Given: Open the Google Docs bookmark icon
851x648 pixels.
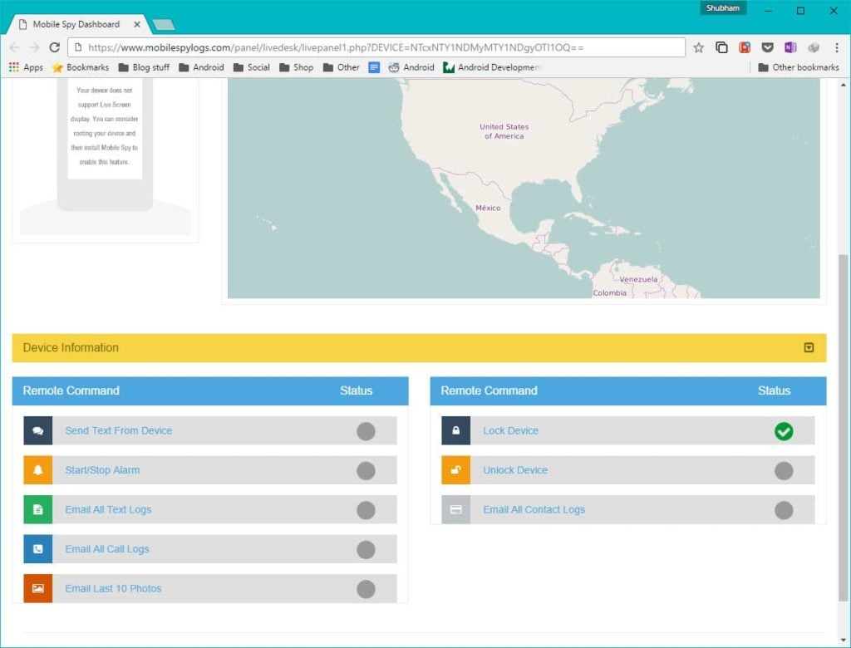Looking at the screenshot, I should click(374, 67).
